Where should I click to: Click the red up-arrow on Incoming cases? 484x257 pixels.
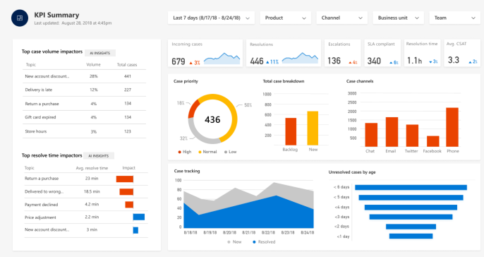pyautogui.click(x=190, y=63)
